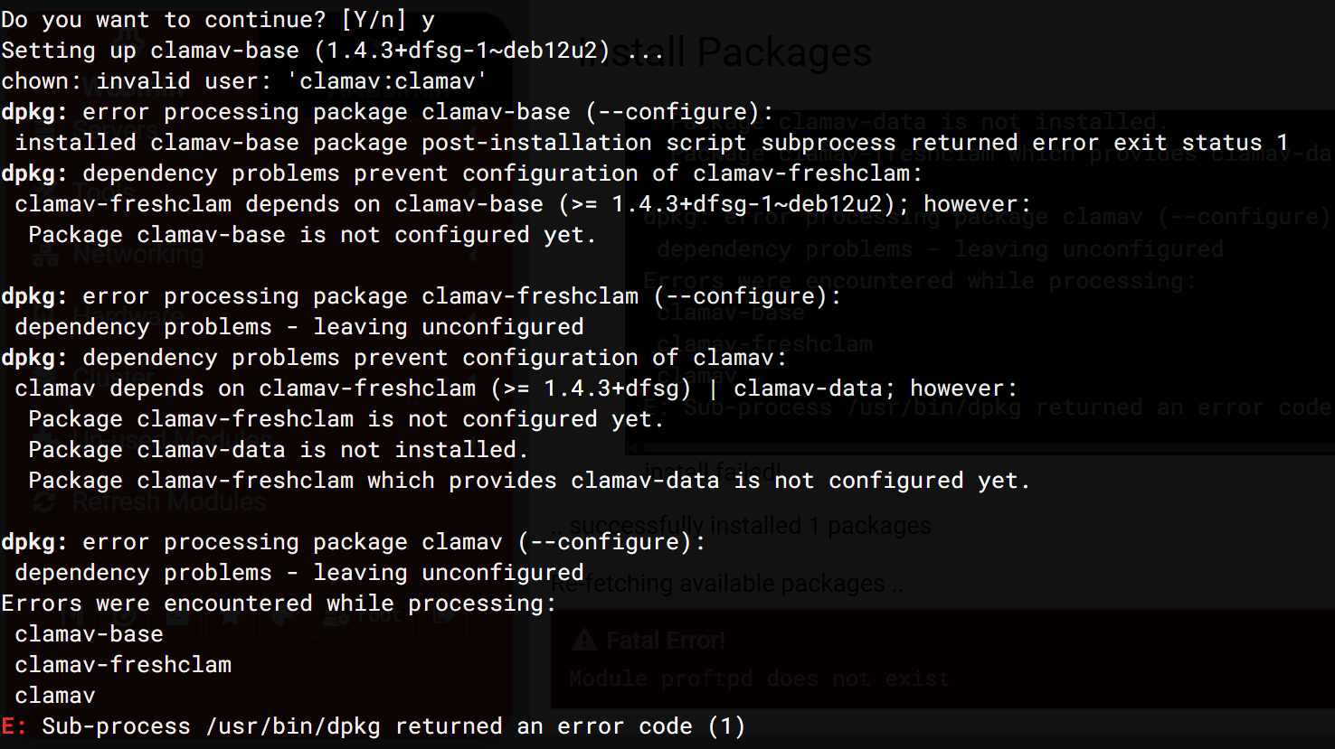Viewport: 1335px width, 749px height.
Task: Click the Networking icon in the dimmed sidebar
Action: coord(44,257)
